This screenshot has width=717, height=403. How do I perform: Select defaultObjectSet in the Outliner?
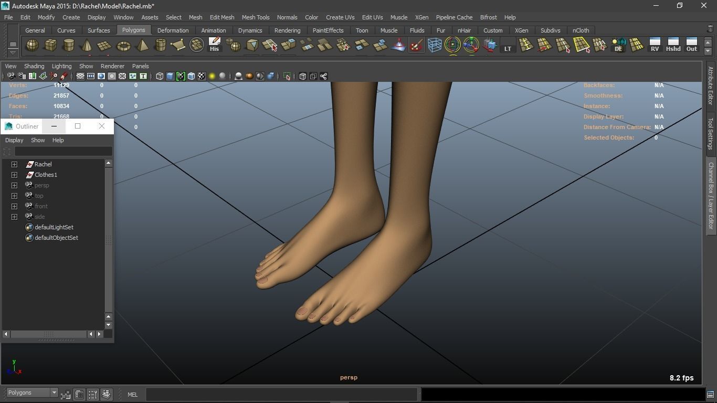click(56, 238)
